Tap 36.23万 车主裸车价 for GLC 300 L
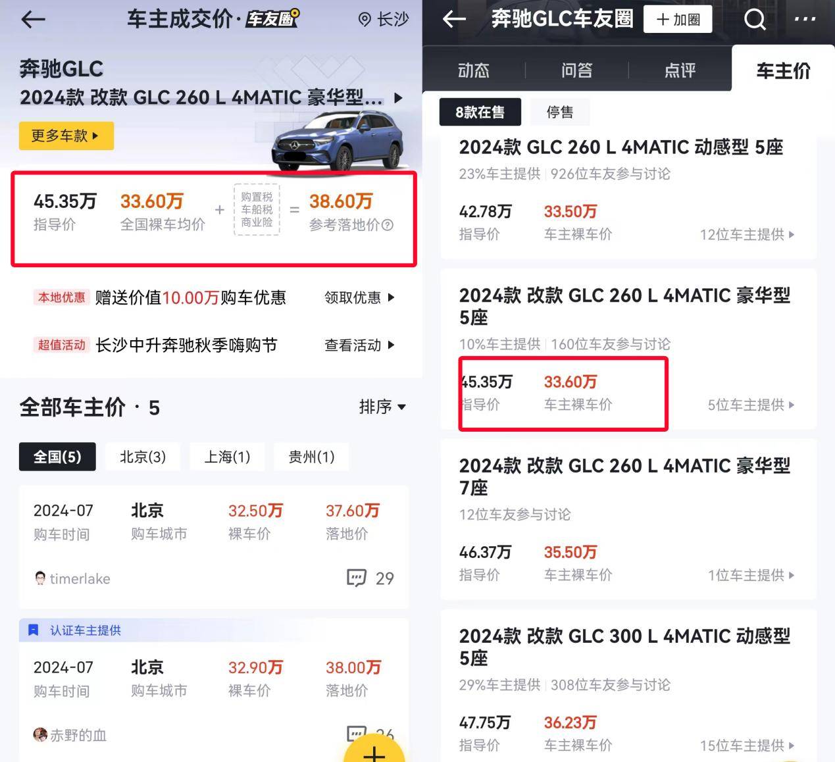This screenshot has width=835, height=762. point(570,723)
